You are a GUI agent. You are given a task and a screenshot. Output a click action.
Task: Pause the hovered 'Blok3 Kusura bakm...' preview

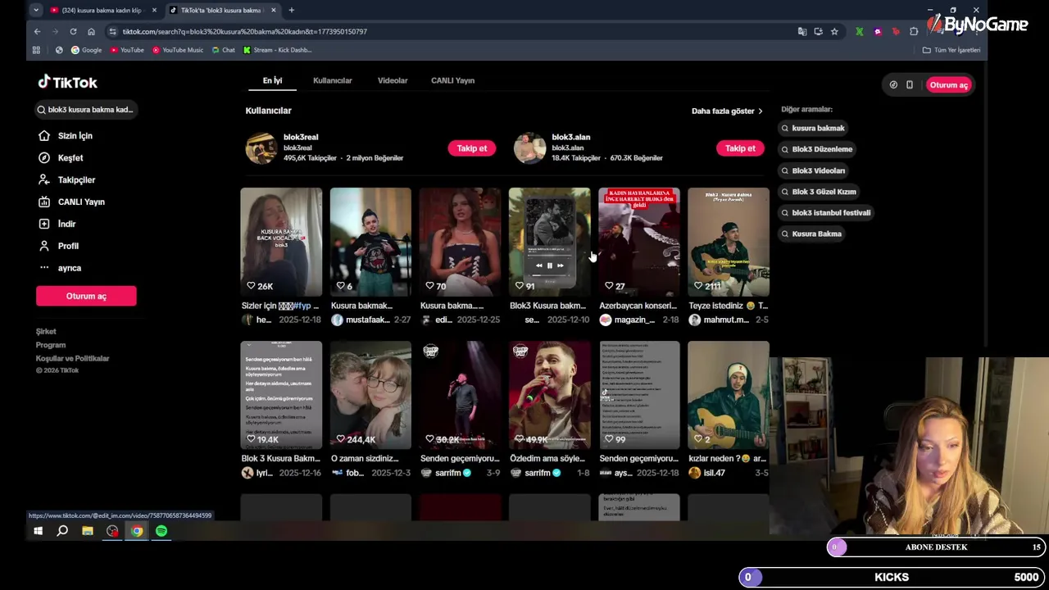point(549,265)
